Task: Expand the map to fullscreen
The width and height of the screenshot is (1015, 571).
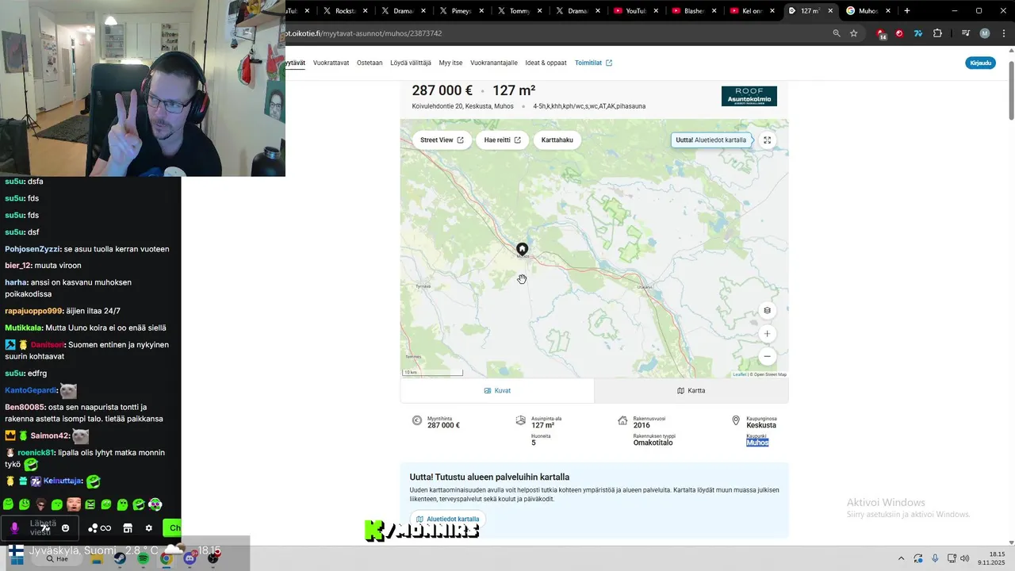Action: (767, 140)
